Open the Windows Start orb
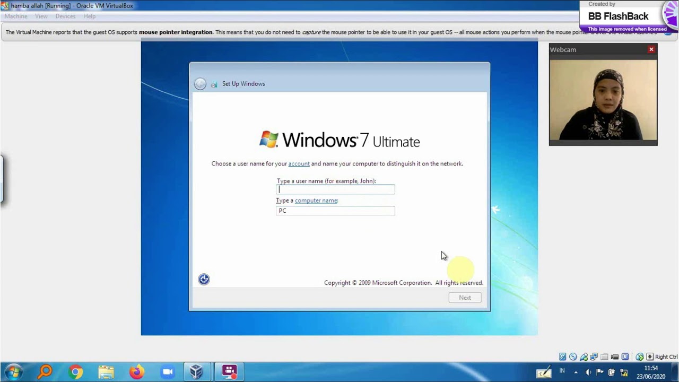Viewport: 679px width, 382px height. point(14,372)
